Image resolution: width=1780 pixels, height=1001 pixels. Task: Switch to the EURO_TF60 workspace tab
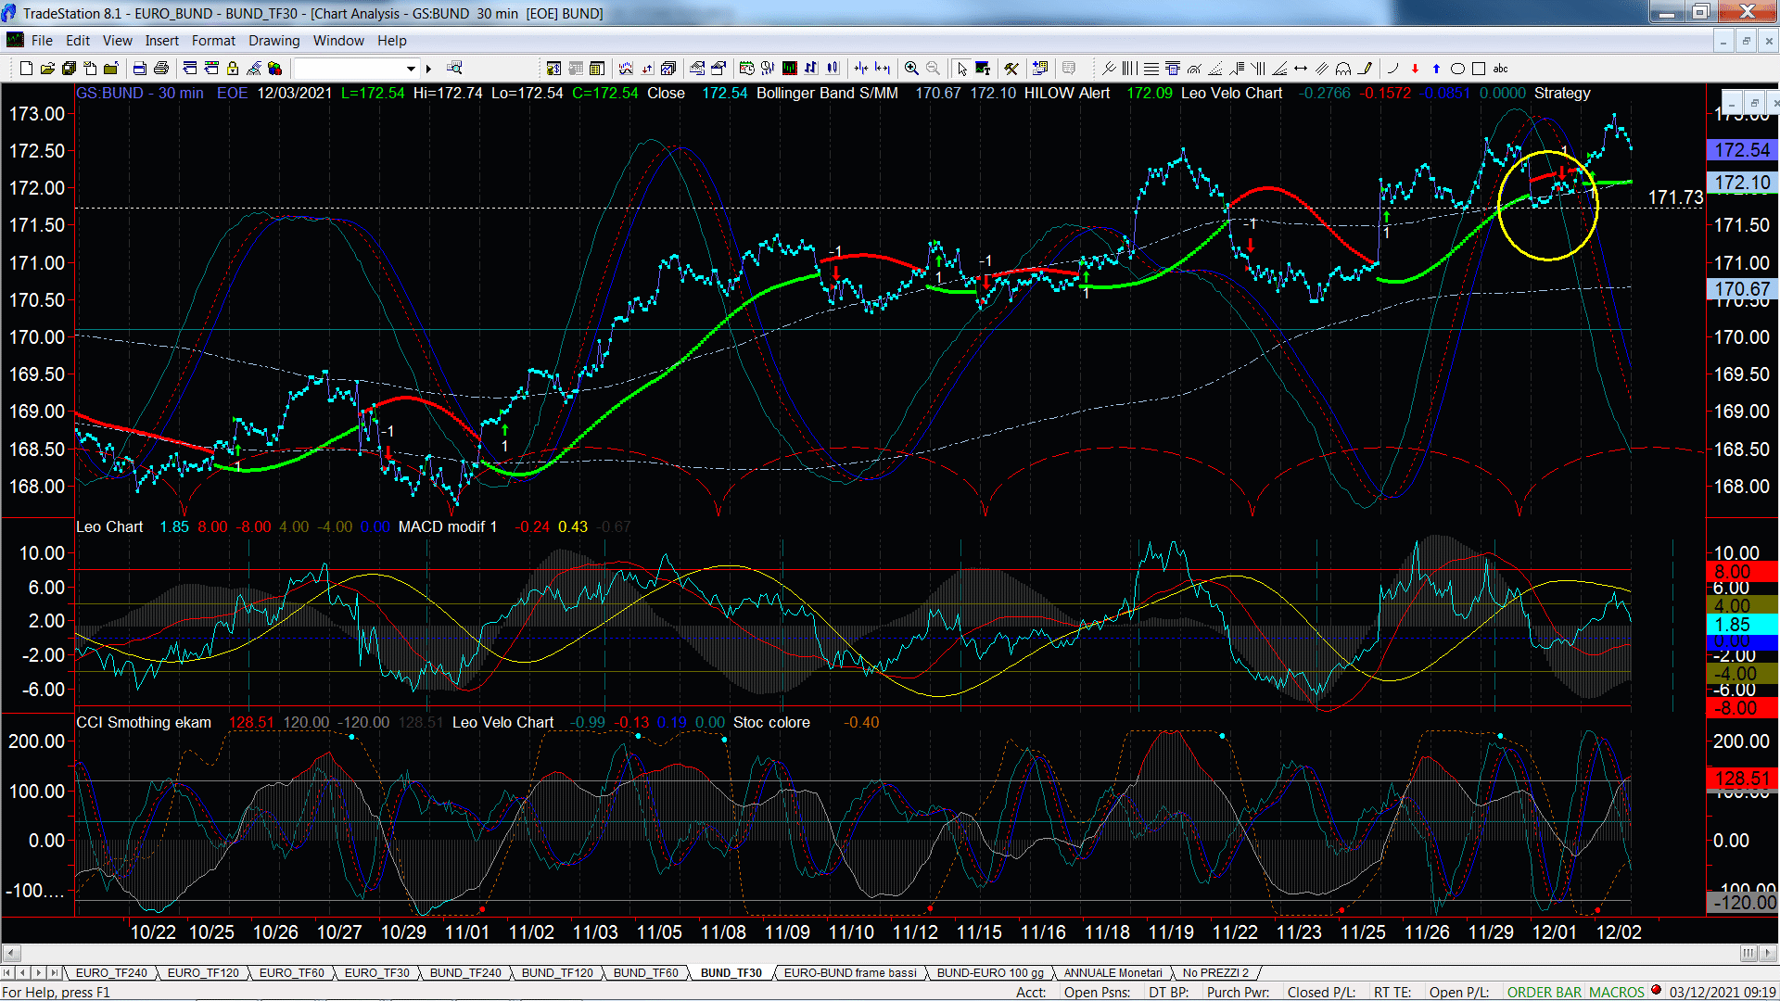pos(291,972)
